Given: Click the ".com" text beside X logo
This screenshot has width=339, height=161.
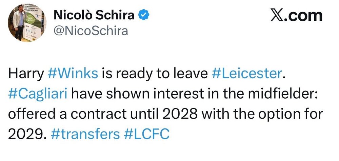Looking at the screenshot, I should (303, 16).
